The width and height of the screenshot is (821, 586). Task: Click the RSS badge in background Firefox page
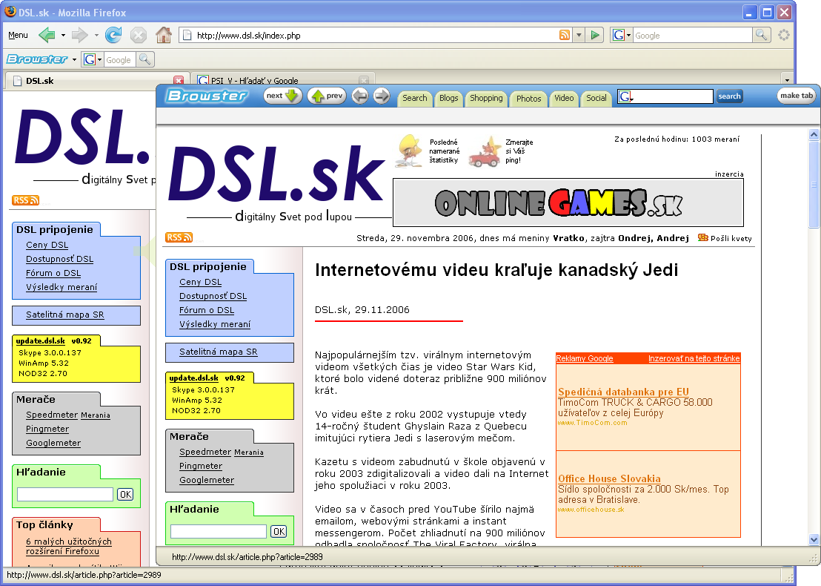(x=26, y=200)
